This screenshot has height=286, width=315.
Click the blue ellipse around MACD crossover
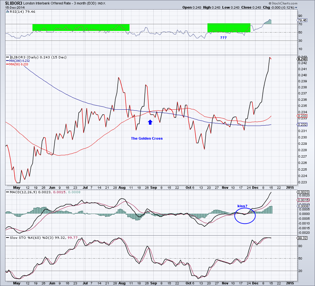point(245,216)
